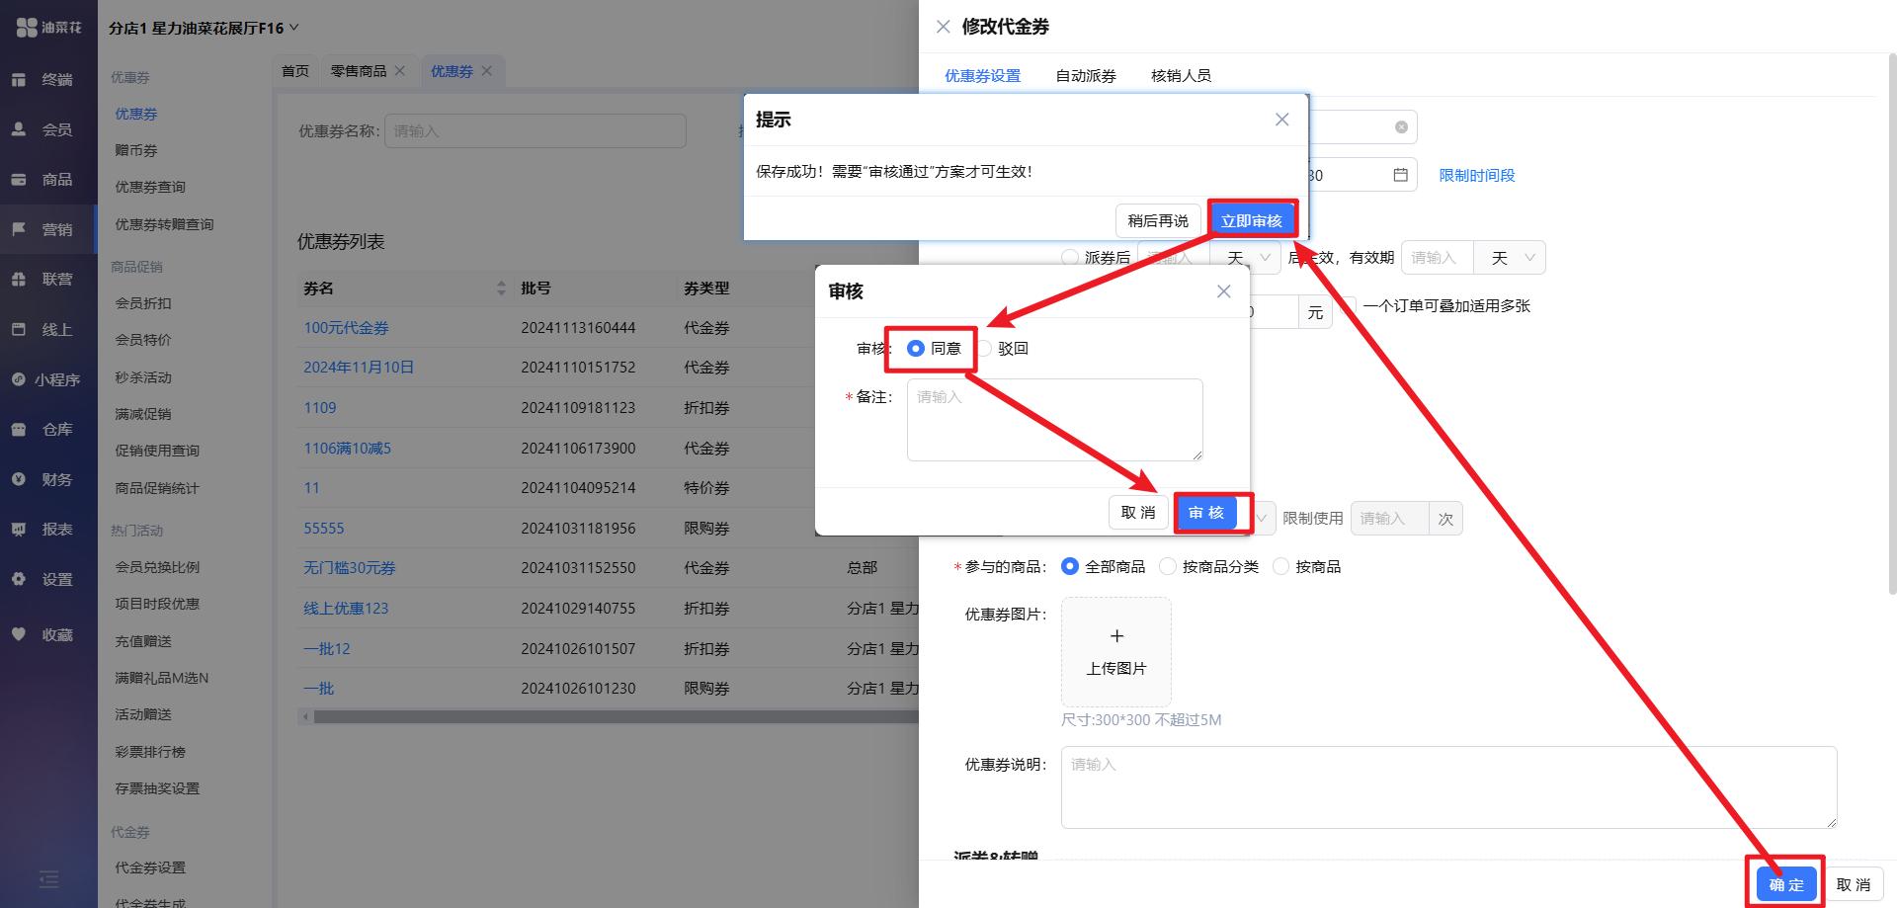Close the 审核 dialog with X icon
The width and height of the screenshot is (1897, 908).
click(1223, 291)
